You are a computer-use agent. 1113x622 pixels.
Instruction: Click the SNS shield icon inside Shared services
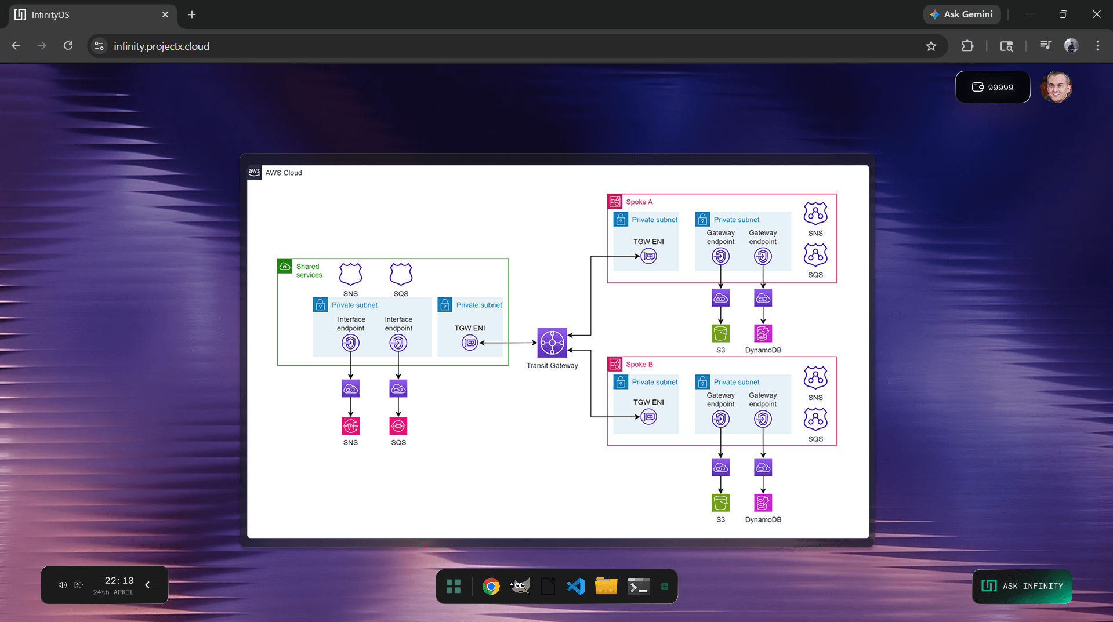tap(350, 274)
